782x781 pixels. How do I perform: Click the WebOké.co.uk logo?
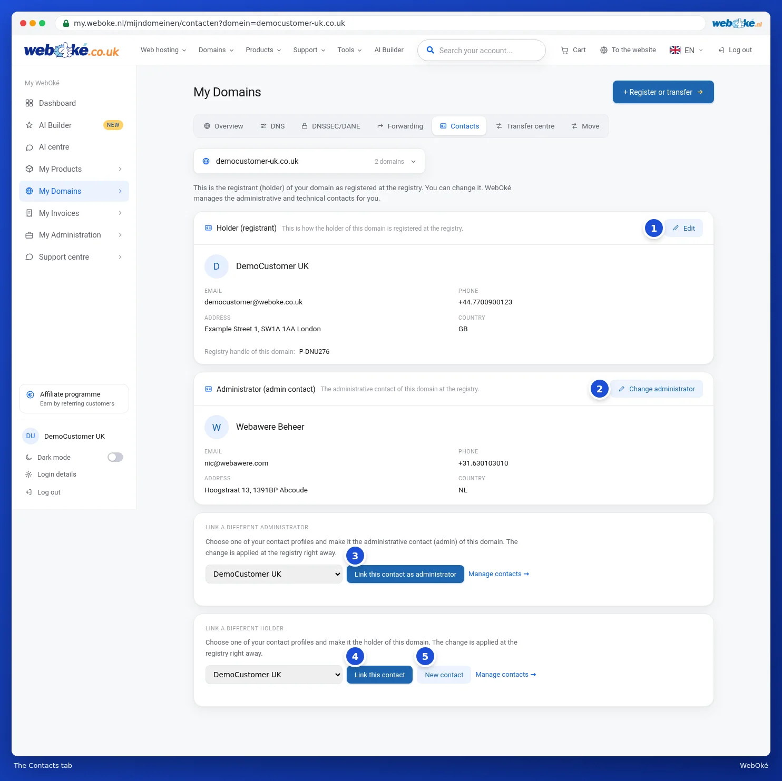point(72,50)
